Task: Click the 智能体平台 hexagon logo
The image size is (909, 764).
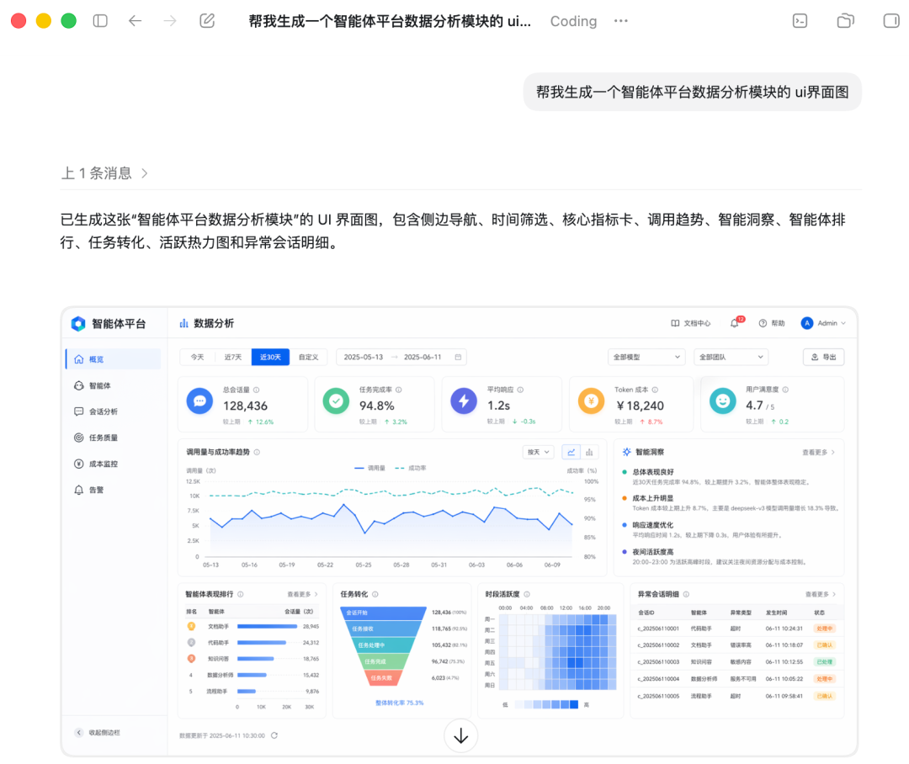Action: (78, 323)
